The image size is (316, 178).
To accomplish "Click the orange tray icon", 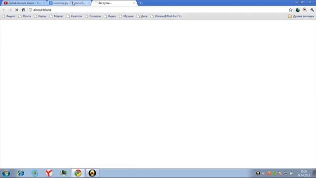I will 269,173.
